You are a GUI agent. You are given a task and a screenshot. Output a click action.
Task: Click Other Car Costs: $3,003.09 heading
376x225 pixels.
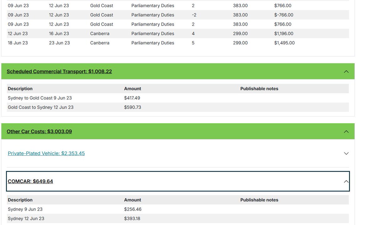coord(39,132)
